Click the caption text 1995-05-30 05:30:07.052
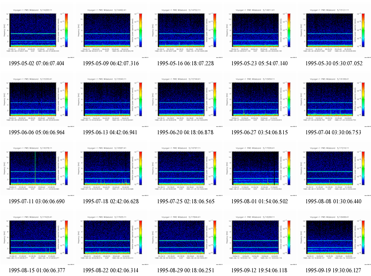This screenshot has height=276, width=371. pyautogui.click(x=334, y=63)
